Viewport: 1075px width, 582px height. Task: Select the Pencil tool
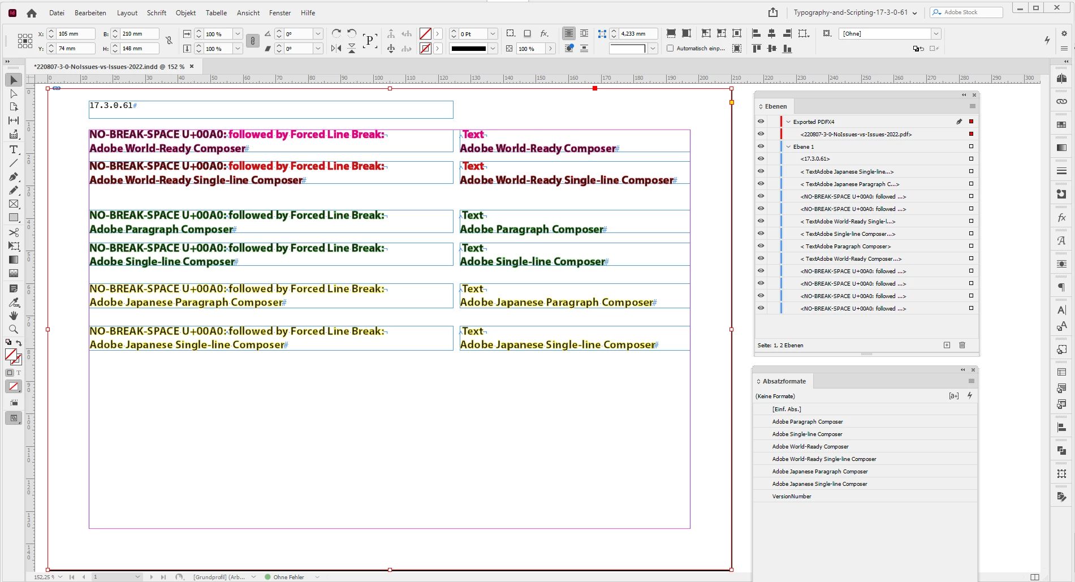tap(14, 190)
